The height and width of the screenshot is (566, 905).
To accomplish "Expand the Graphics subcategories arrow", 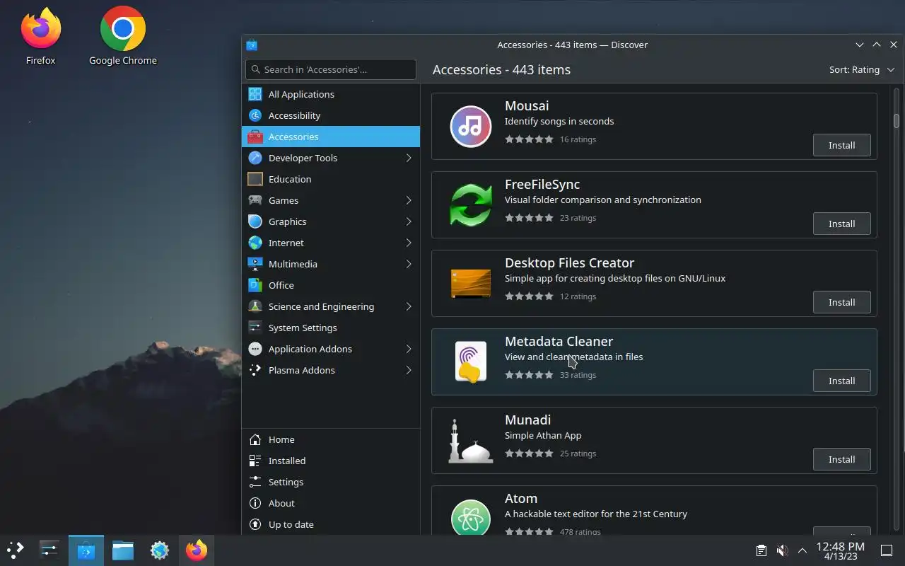I will point(409,221).
